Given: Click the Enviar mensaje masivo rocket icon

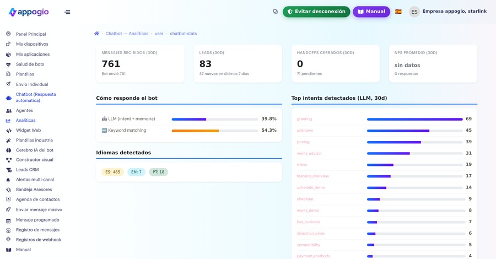Looking at the screenshot, I should [8, 209].
